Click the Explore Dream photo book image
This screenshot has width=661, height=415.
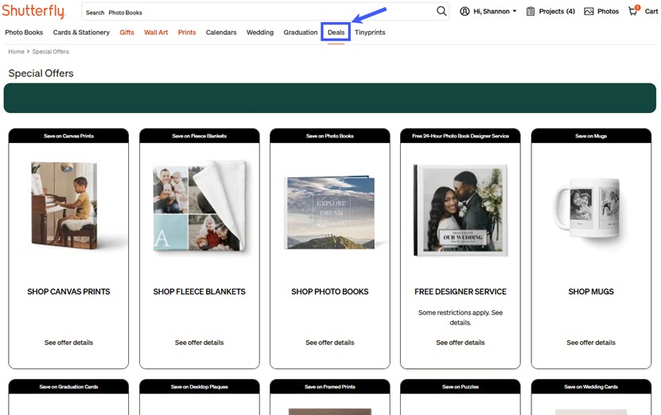click(331, 213)
